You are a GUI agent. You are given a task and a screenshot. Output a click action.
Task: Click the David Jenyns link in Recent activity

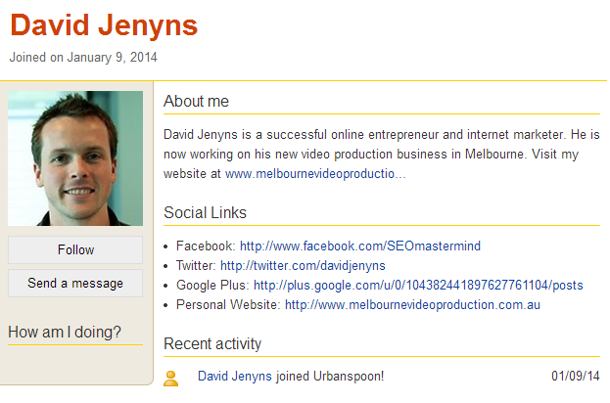235,377
